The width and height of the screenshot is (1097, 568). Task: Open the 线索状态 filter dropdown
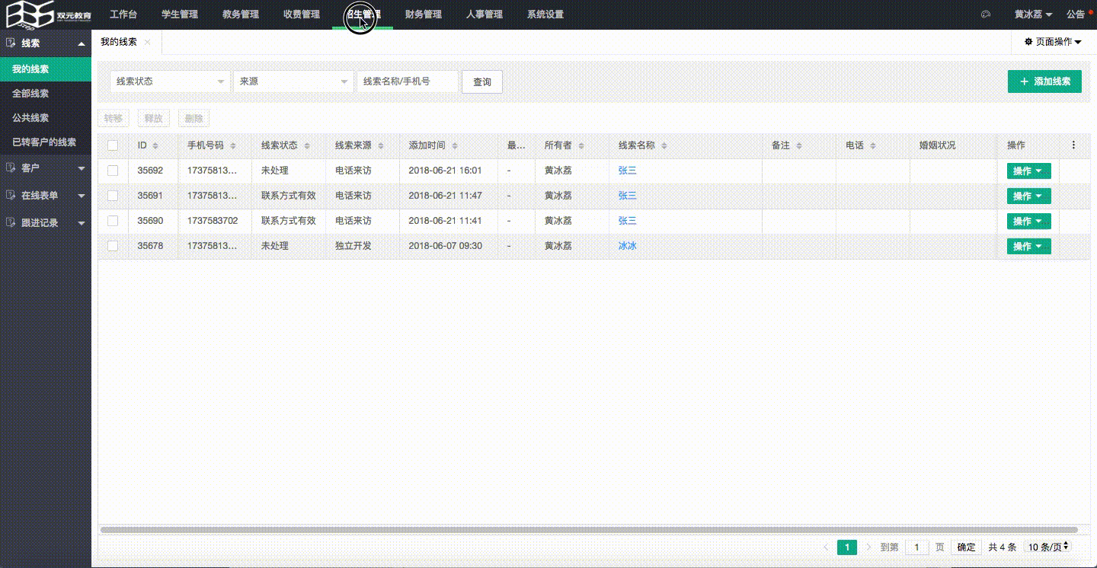[x=170, y=81]
